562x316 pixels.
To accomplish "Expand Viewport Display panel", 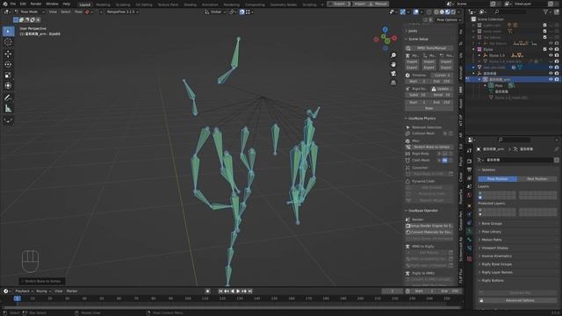I will (494, 248).
